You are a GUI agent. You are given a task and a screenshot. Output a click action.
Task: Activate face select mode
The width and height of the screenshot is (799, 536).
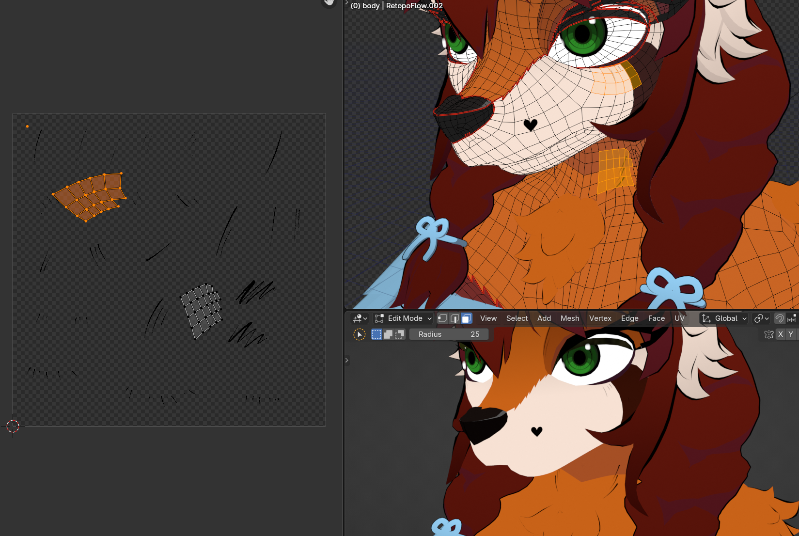pos(467,318)
